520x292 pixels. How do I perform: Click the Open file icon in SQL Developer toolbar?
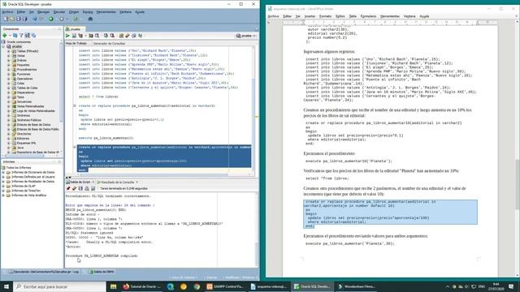point(12,19)
